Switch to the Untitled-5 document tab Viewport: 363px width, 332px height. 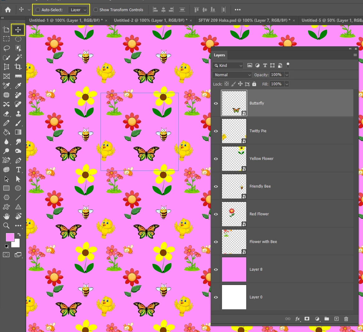(332, 20)
